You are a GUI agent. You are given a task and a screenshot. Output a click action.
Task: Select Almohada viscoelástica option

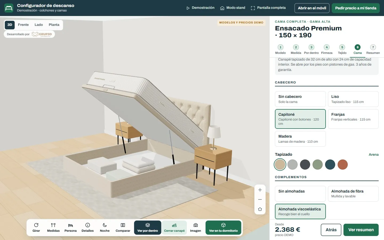[x=300, y=211]
